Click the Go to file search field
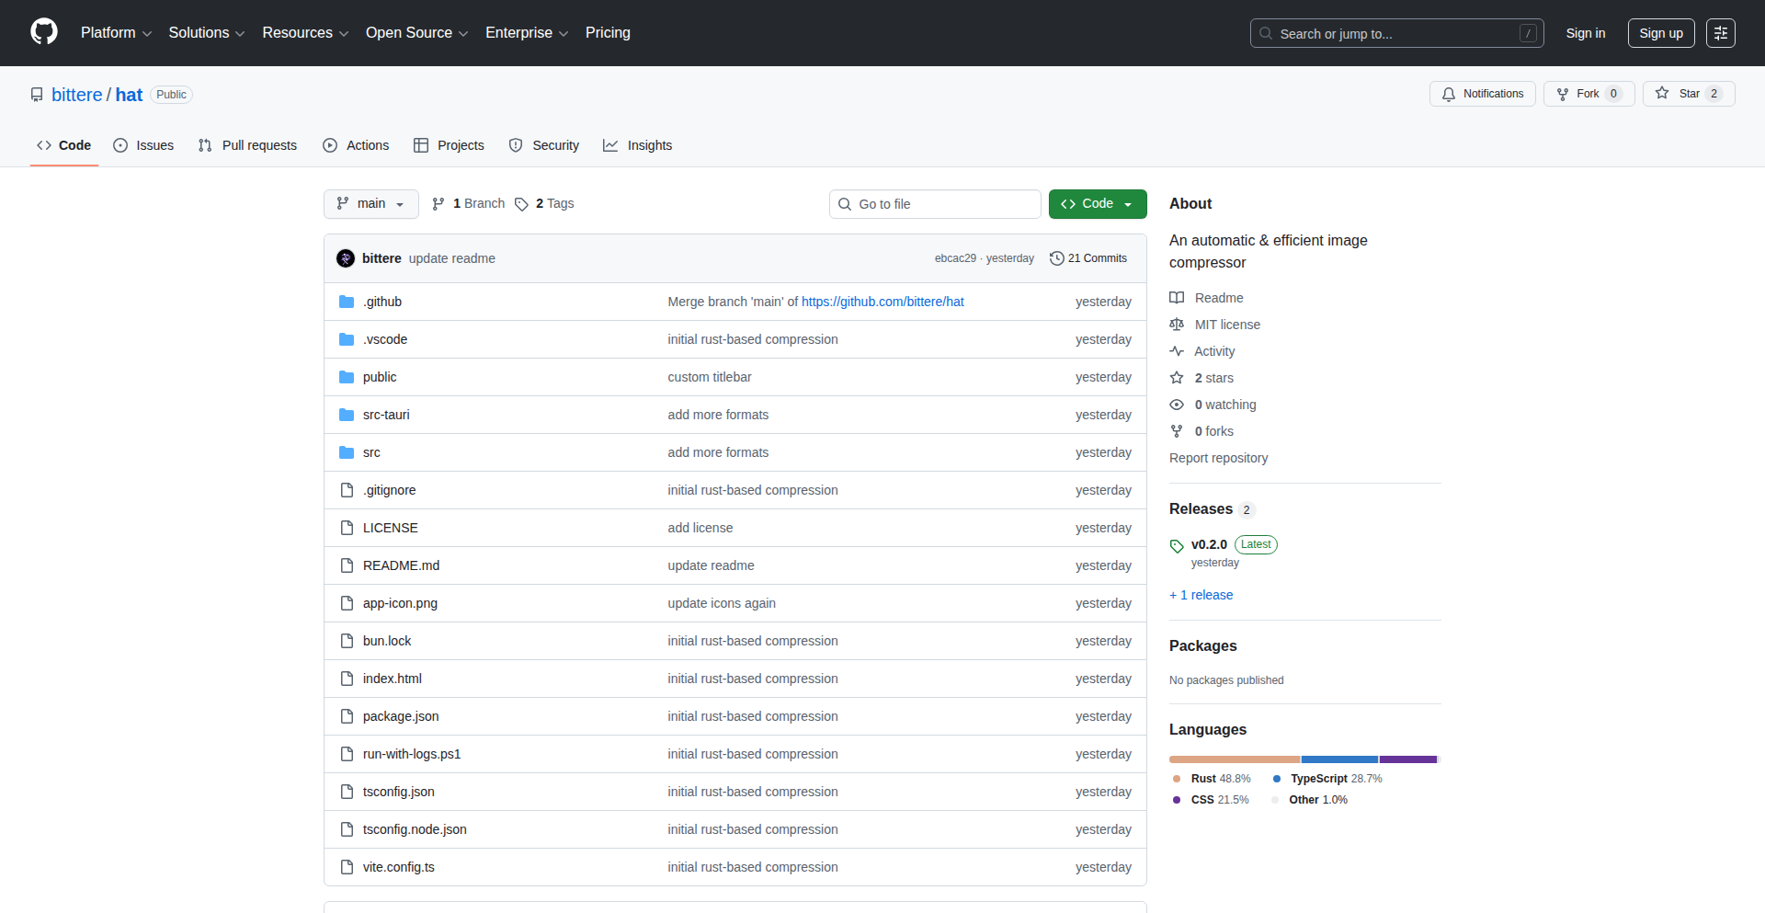The image size is (1765, 913). (935, 203)
